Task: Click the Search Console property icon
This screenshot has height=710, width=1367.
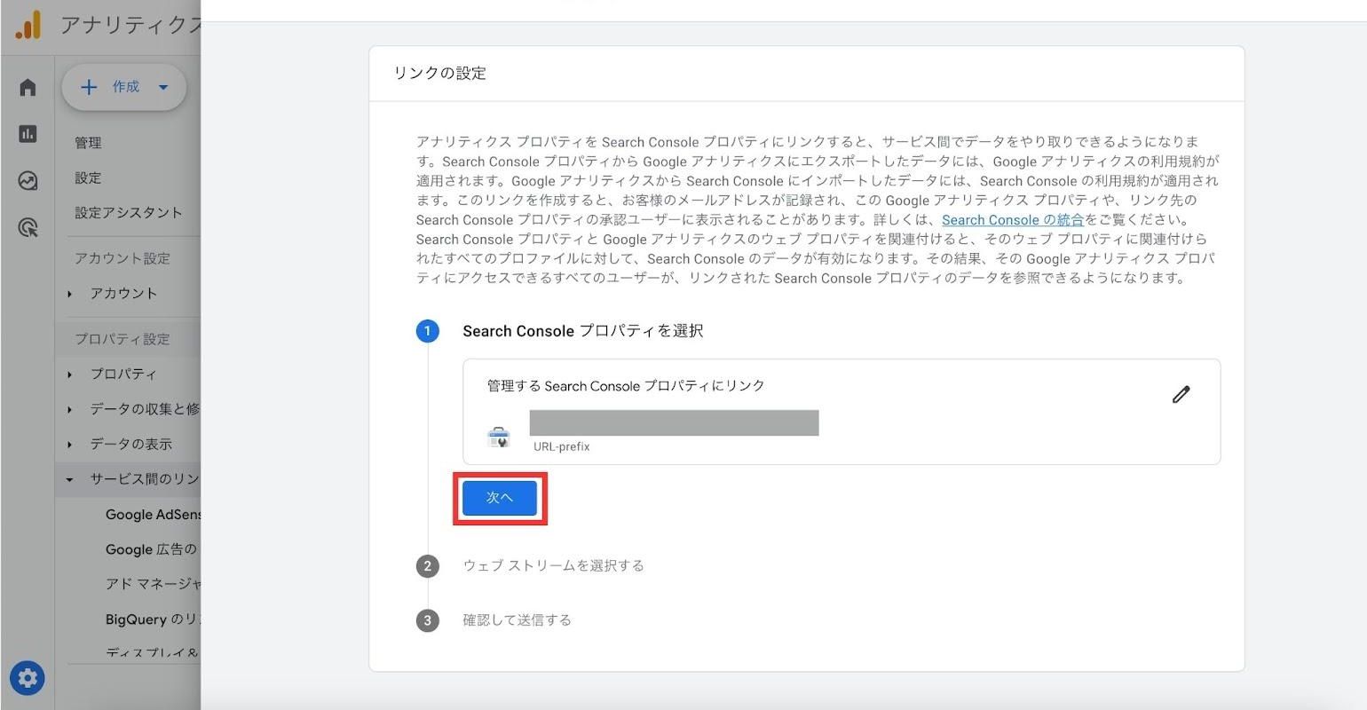Action: point(499,437)
